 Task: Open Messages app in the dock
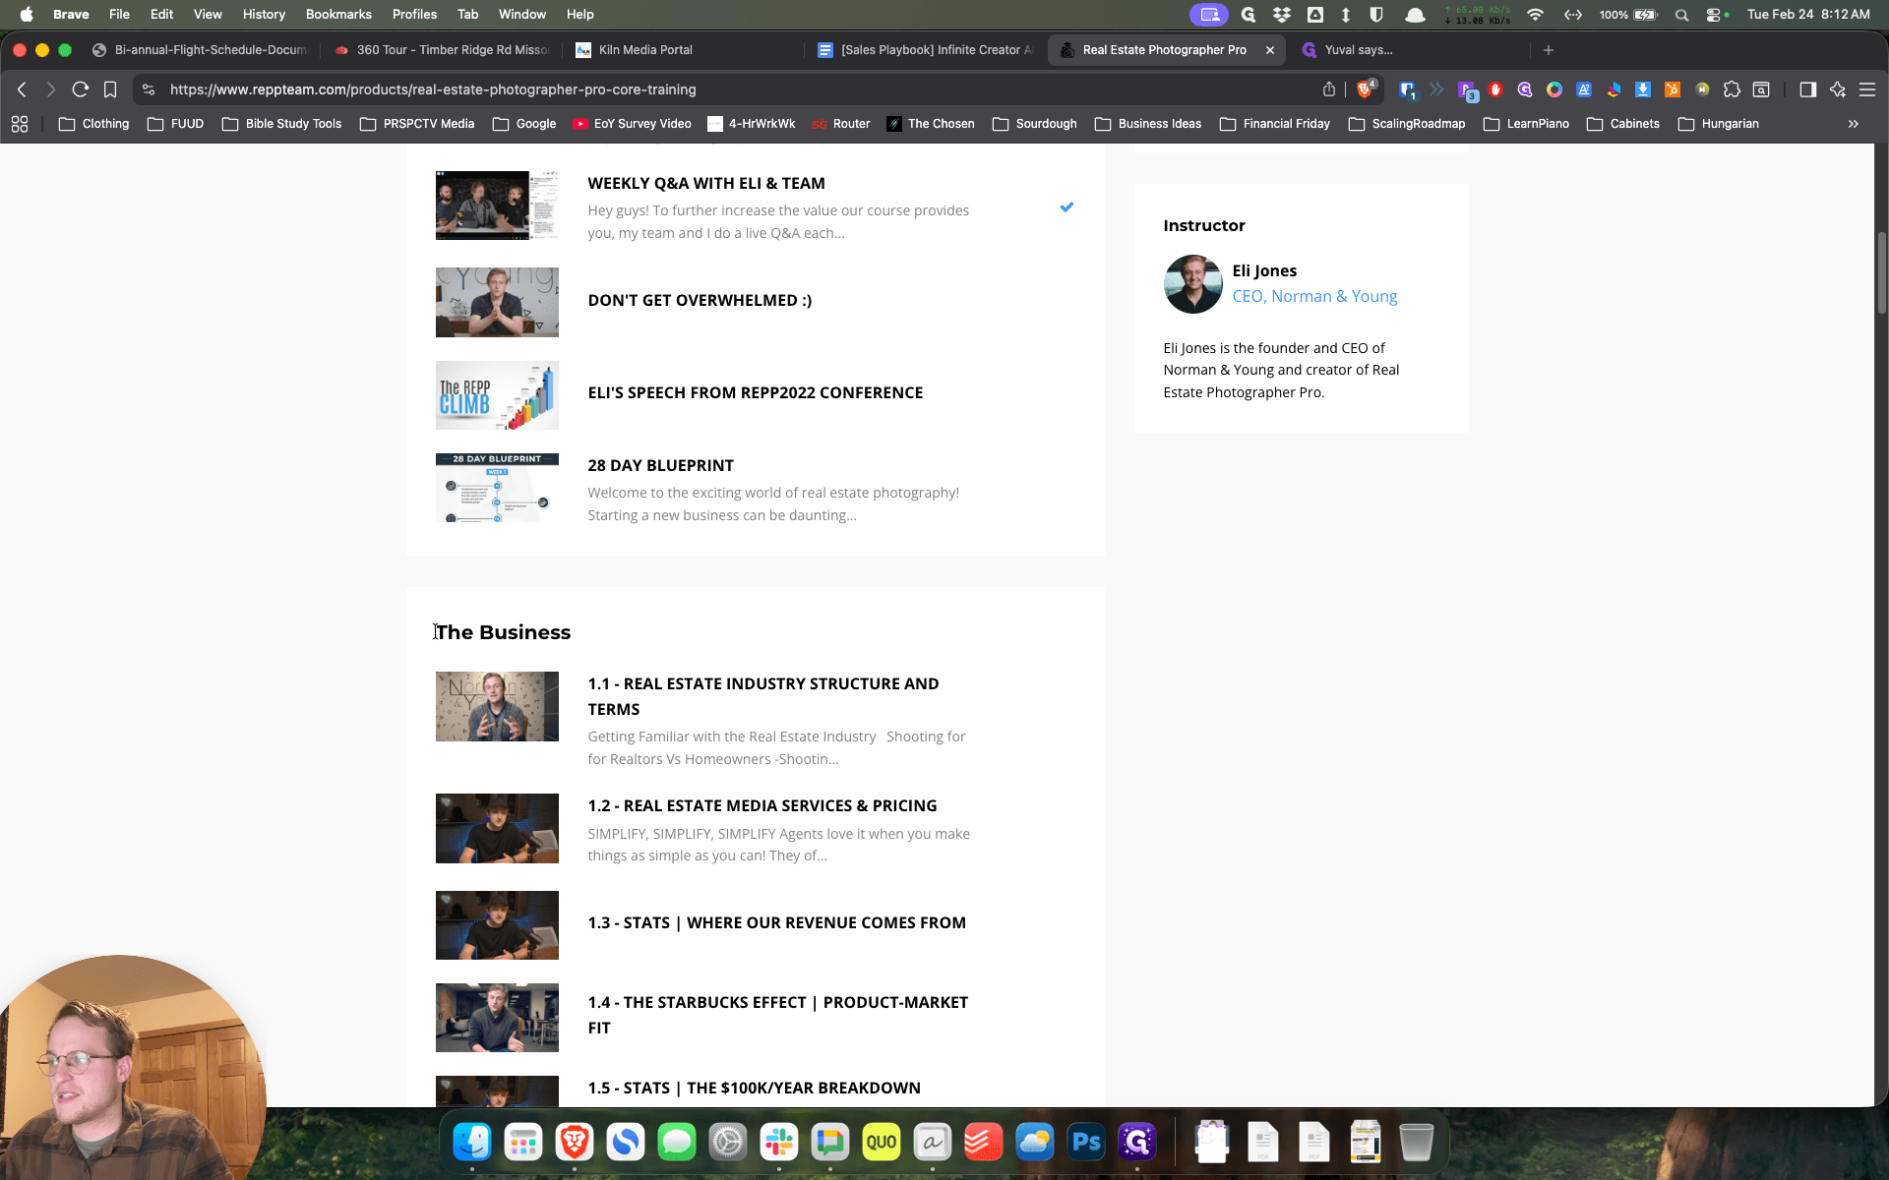coord(677,1142)
